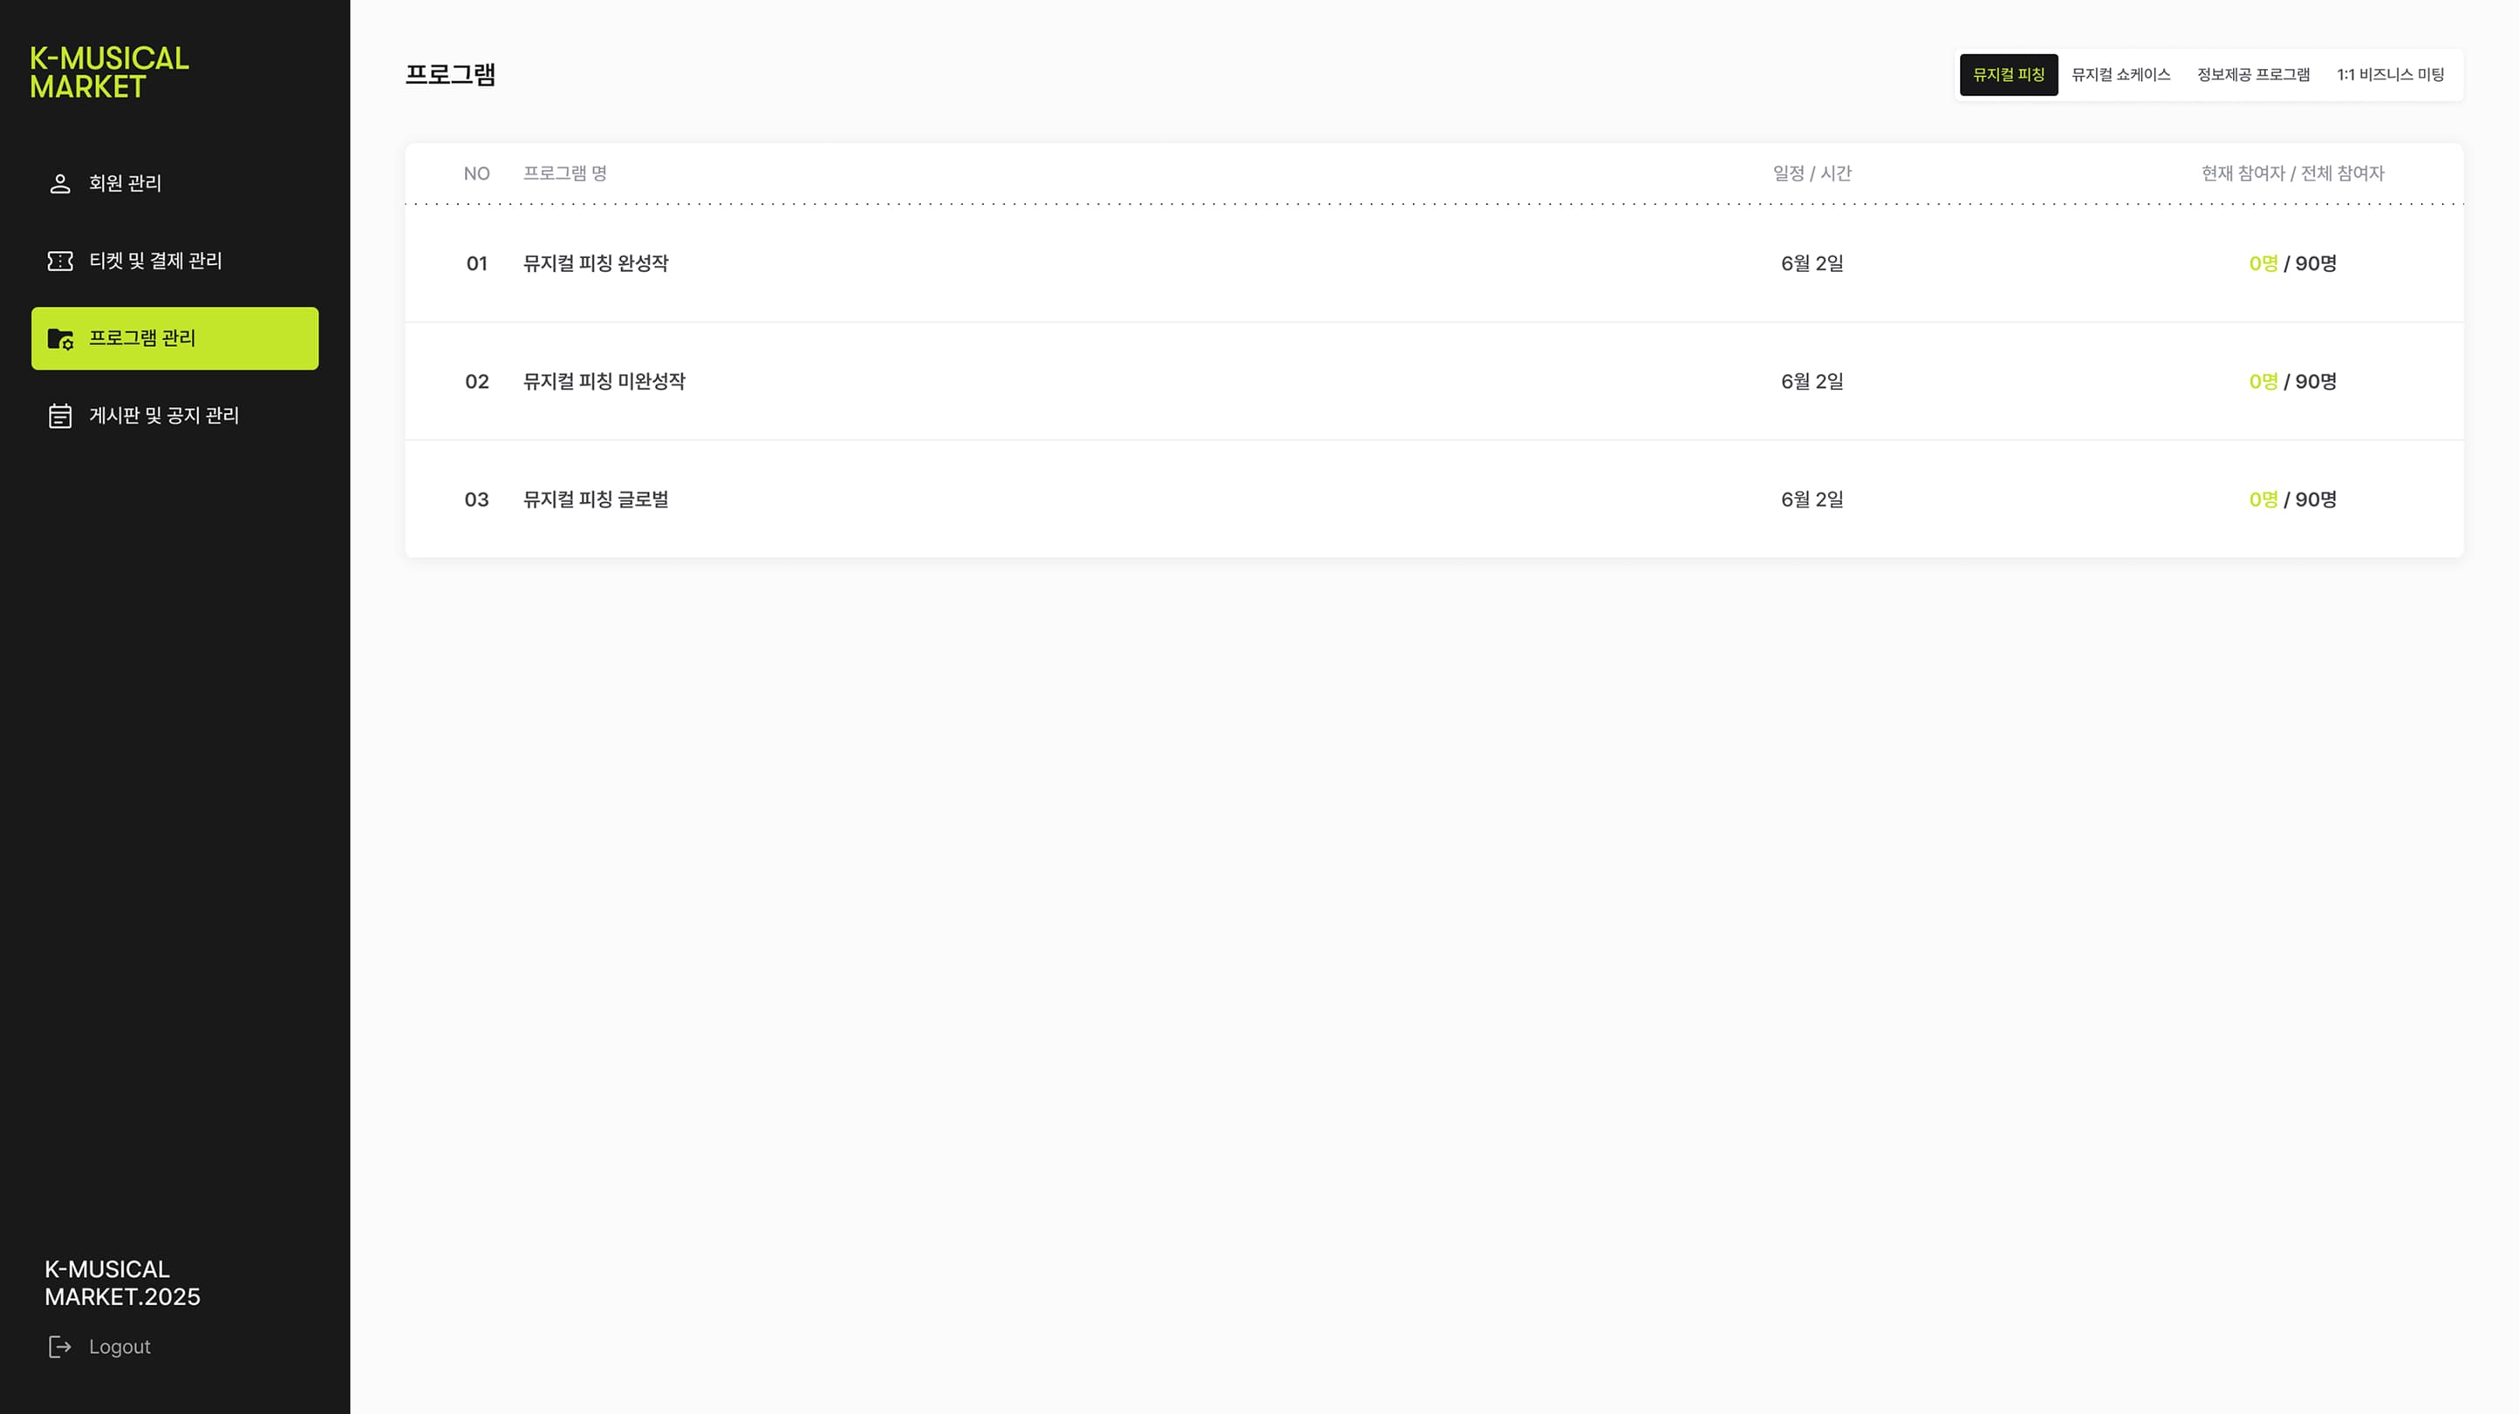Viewport: 2519px width, 1414px height.
Task: Switch to the 뮤지컬 피칭 tab
Action: (x=2009, y=75)
